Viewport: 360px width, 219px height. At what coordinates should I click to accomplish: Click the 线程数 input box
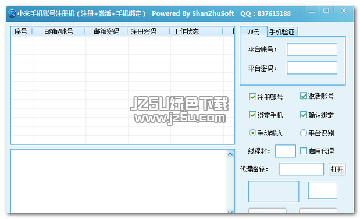click(286, 151)
